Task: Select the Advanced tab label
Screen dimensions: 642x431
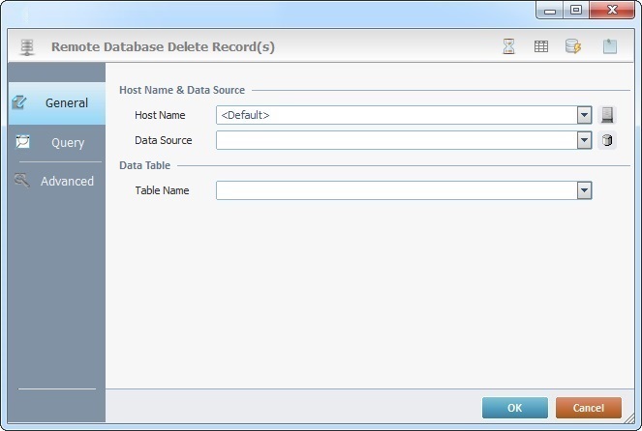Action: (x=68, y=181)
